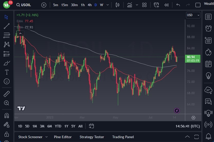The height and width of the screenshot is (142, 214).
Task: Open the USD currency dropdown
Action: pyautogui.click(x=193, y=15)
